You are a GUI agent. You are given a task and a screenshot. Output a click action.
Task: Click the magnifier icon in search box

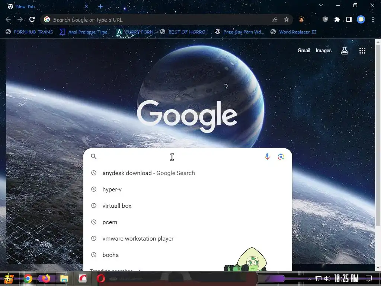(x=93, y=156)
